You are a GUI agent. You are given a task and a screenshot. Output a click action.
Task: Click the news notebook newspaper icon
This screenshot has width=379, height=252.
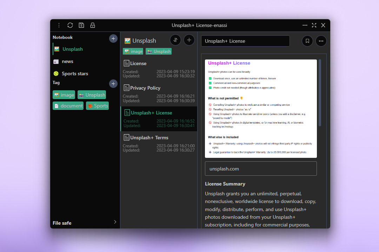tap(56, 62)
